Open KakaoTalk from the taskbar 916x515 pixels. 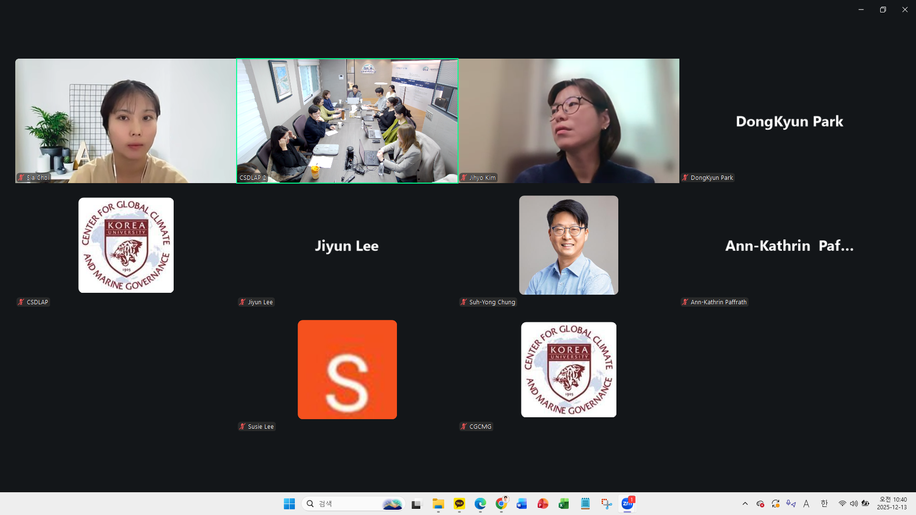459,504
